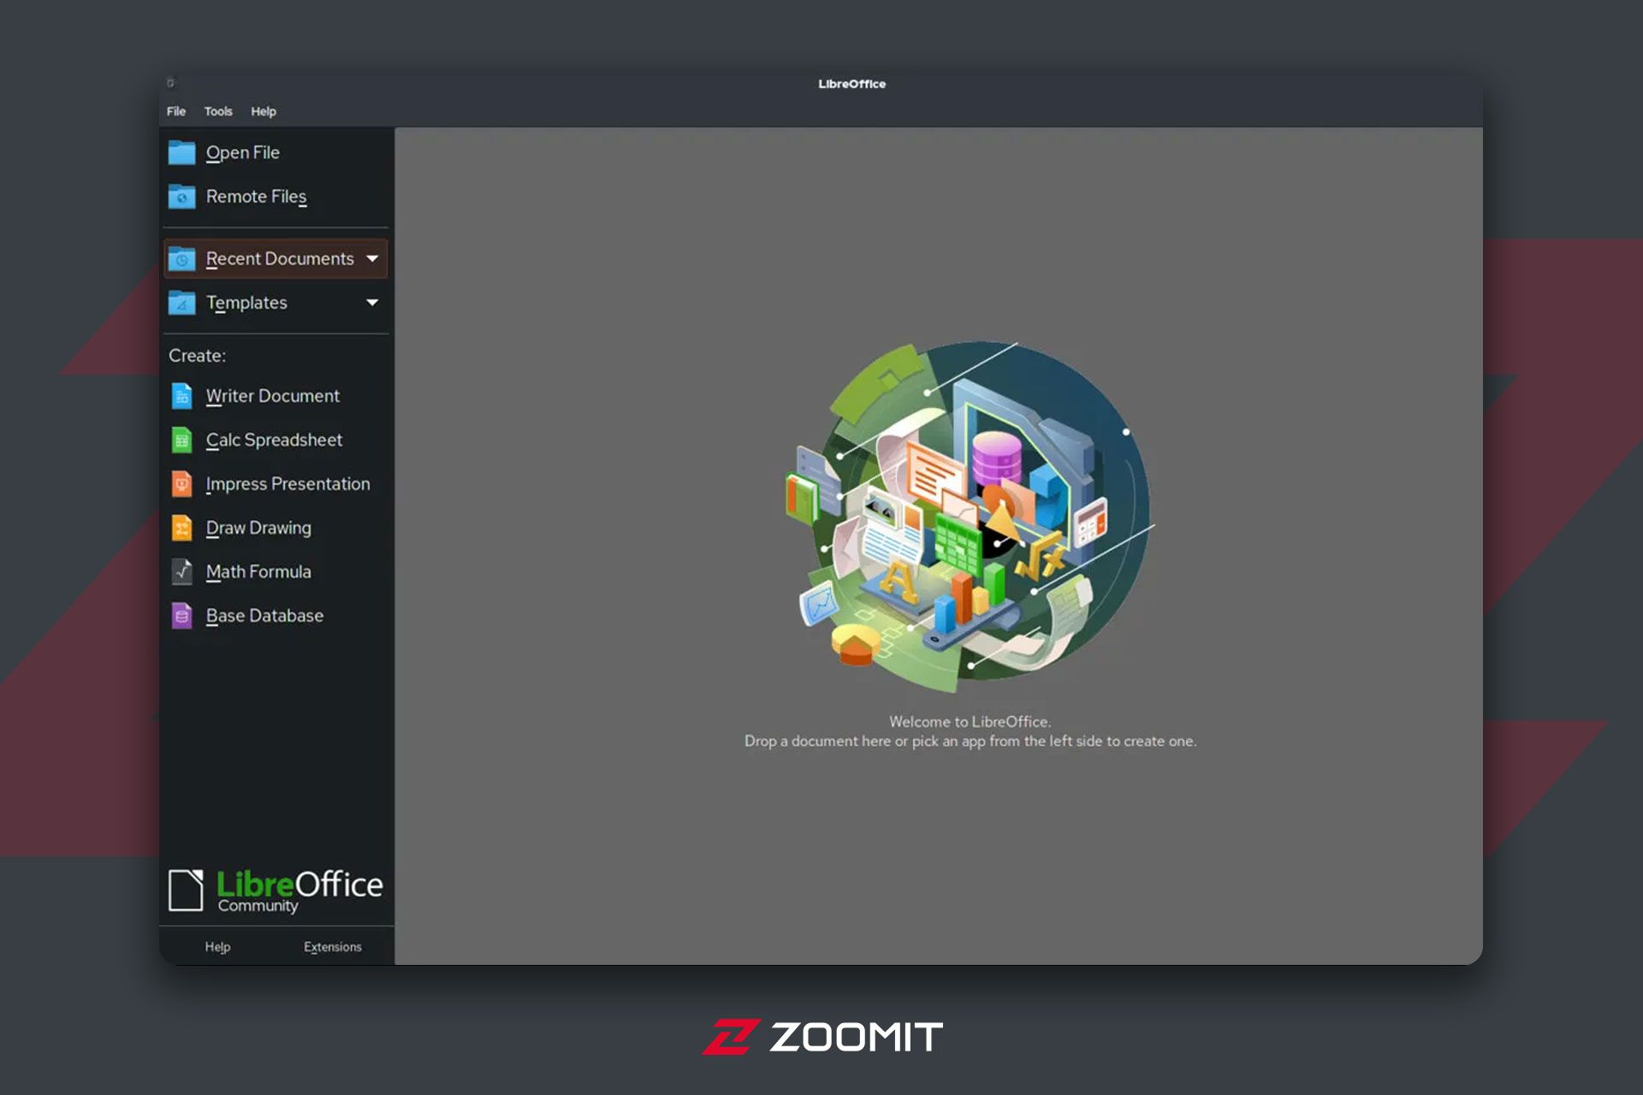Create a new Draw Drawing
Viewport: 1643px width, 1095px height.
coord(258,529)
